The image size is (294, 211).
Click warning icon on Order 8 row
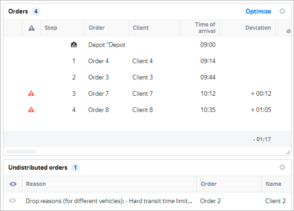pyautogui.click(x=31, y=110)
